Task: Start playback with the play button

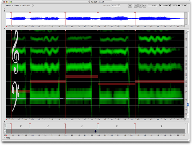Action: (x=140, y=6)
